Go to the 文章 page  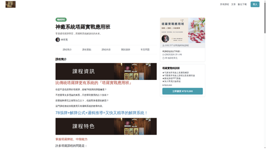[x=233, y=4]
